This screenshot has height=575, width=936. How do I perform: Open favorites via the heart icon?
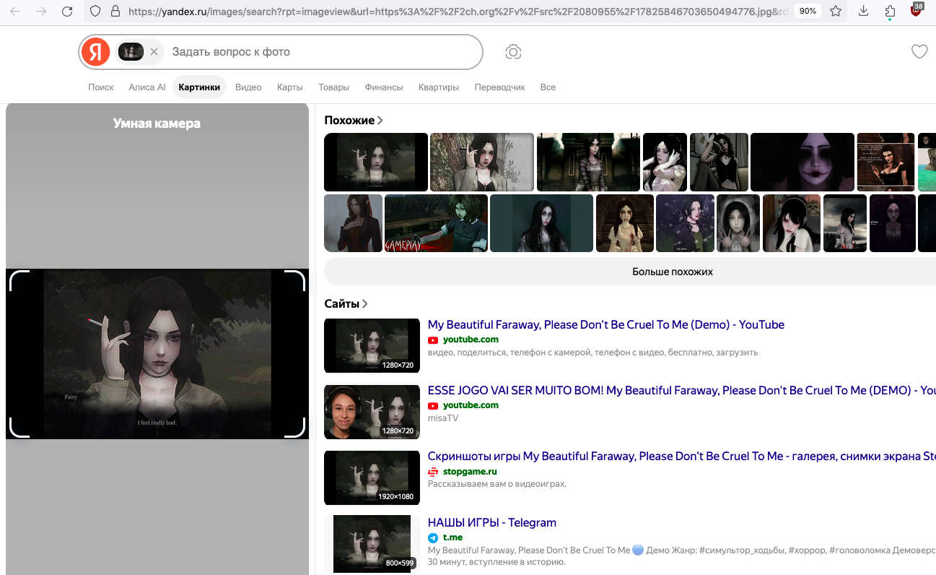919,52
